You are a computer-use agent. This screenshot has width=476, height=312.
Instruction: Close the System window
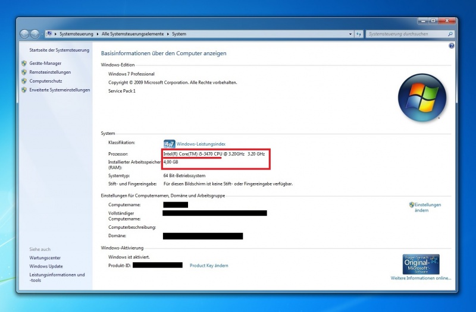click(x=447, y=21)
